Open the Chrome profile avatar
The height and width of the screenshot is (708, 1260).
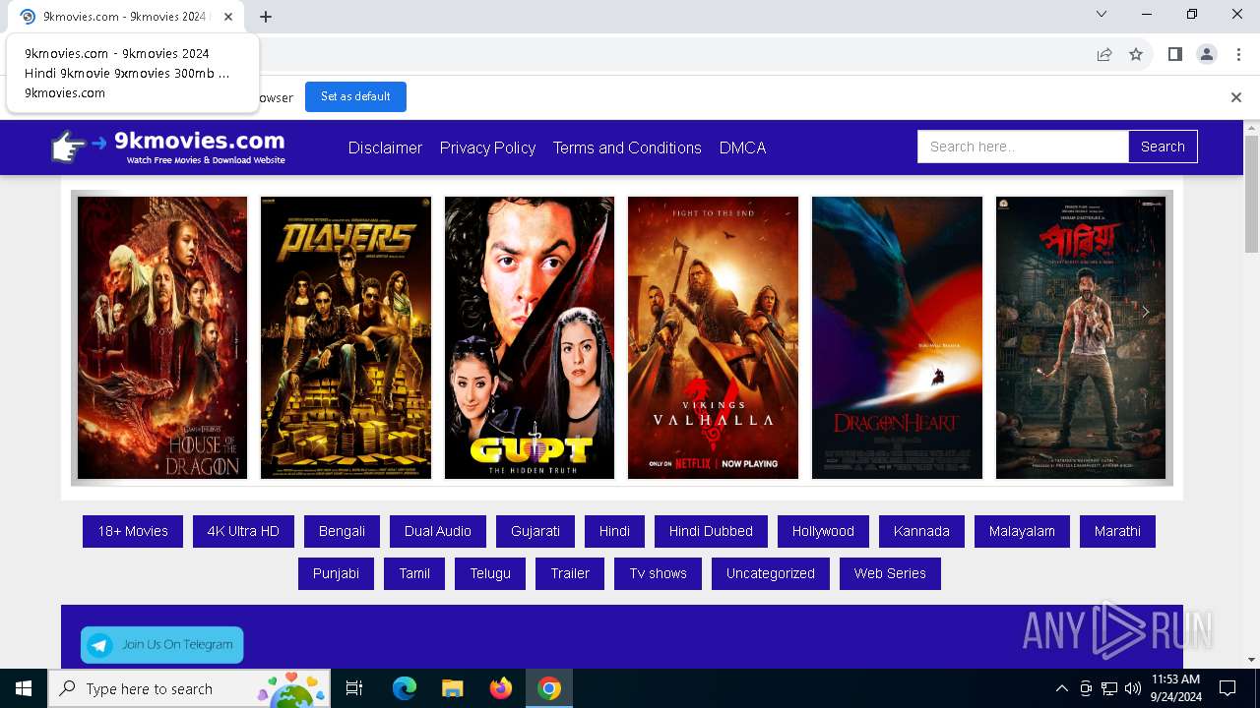pyautogui.click(x=1207, y=55)
